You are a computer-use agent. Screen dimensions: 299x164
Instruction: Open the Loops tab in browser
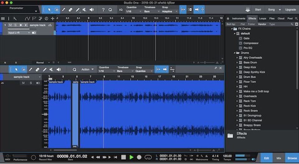tap(263, 18)
